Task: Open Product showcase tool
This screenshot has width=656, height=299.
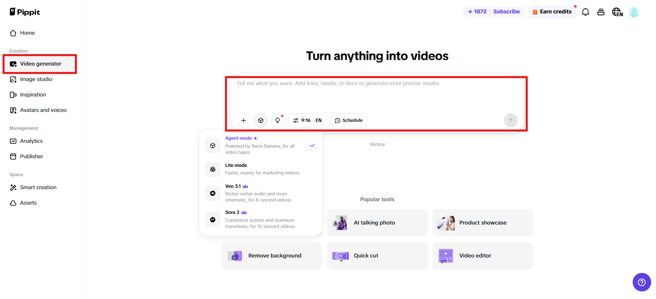Action: click(482, 223)
